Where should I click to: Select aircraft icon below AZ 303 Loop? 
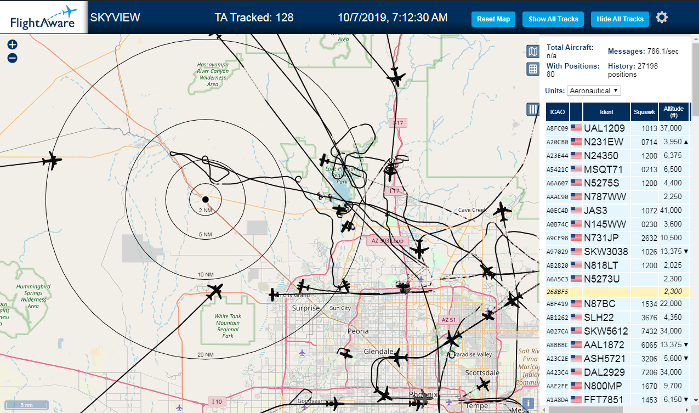[419, 250]
